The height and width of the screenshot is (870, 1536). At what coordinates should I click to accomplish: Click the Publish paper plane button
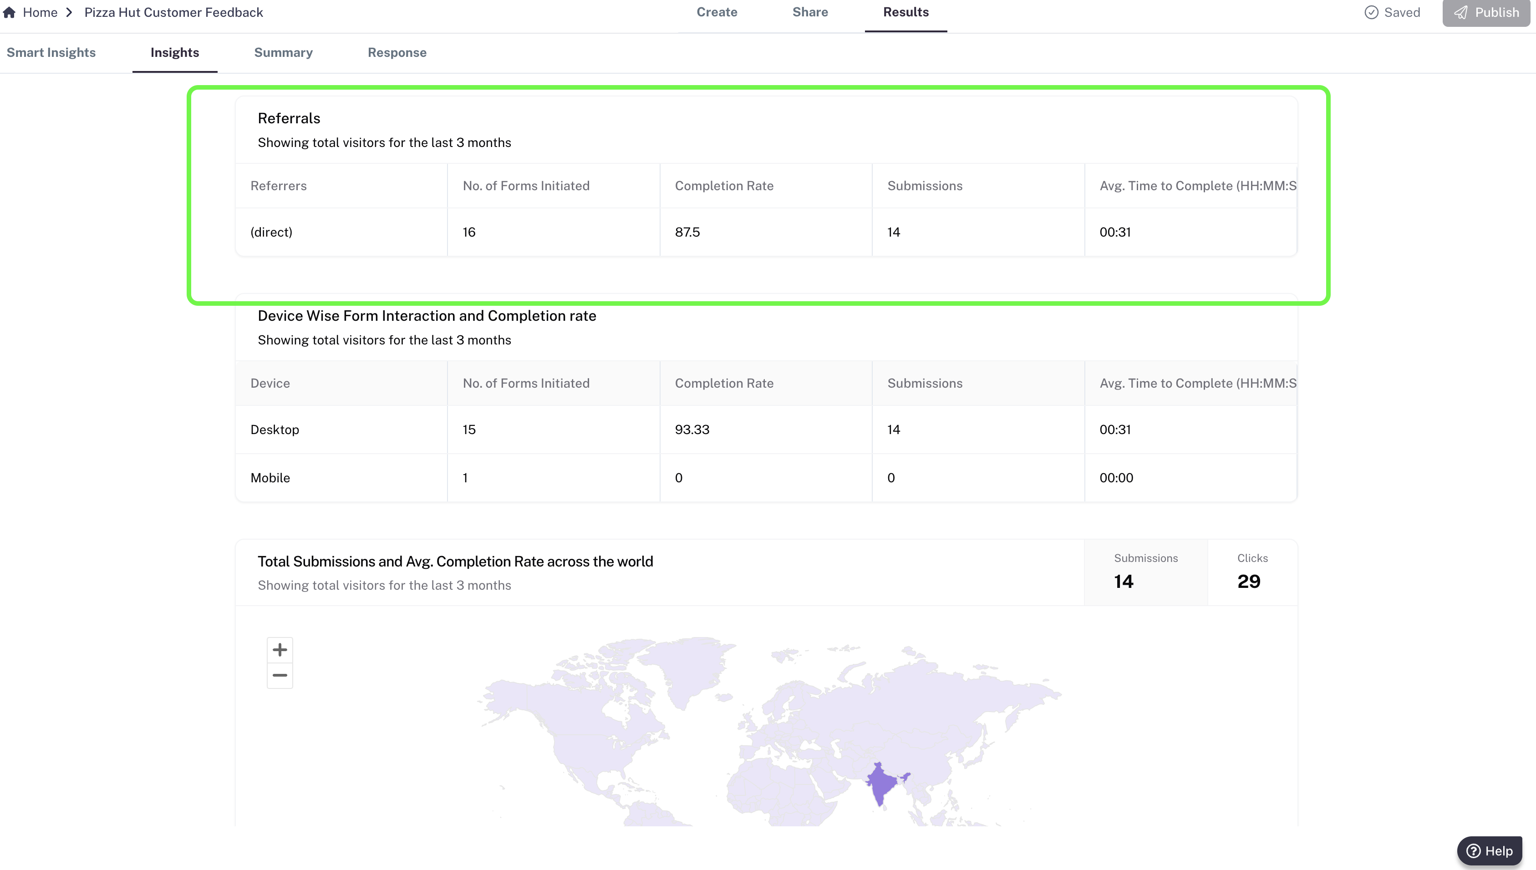point(1486,13)
